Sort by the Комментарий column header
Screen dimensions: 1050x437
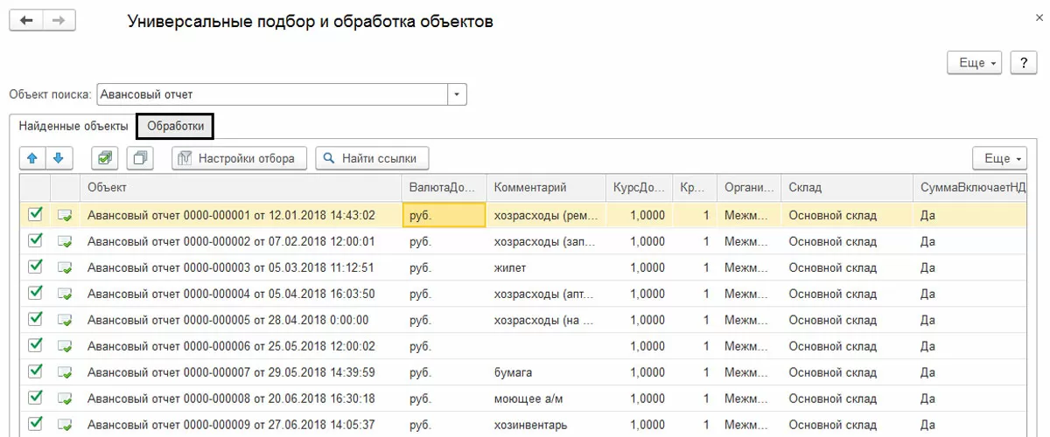tap(530, 187)
